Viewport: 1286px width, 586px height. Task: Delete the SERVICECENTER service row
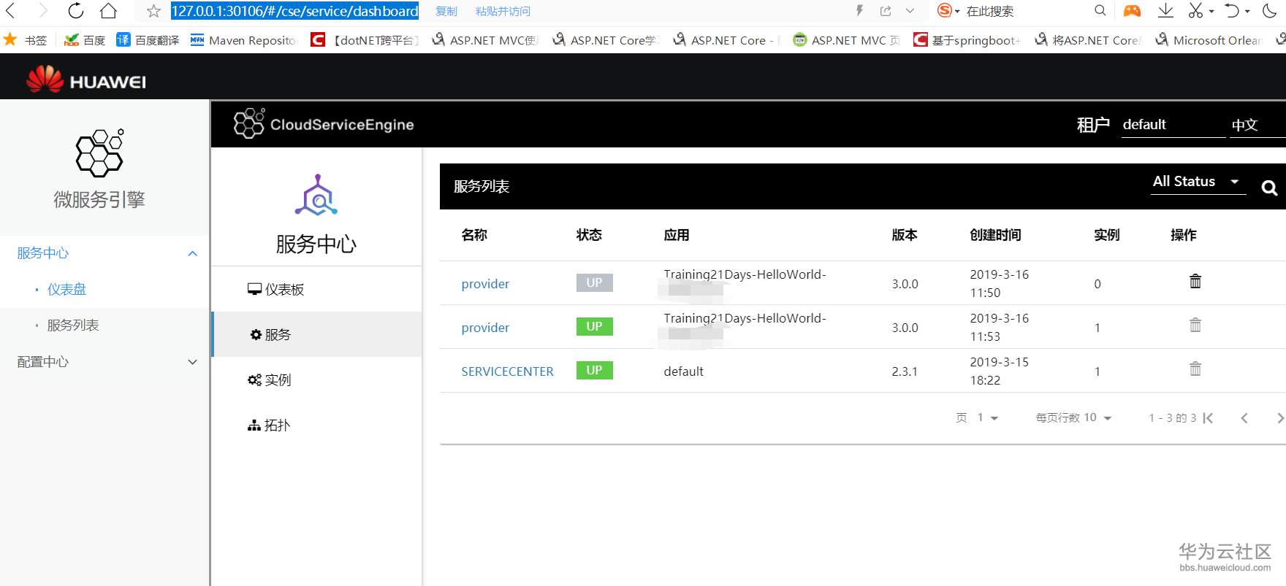1195,369
